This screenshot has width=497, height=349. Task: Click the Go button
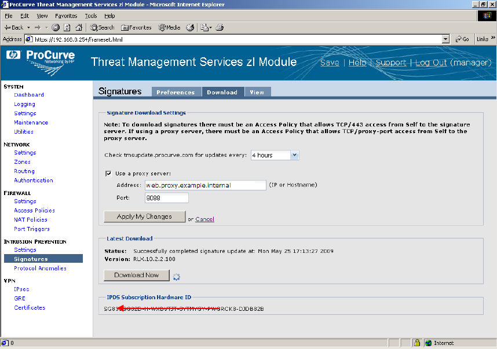(462, 39)
